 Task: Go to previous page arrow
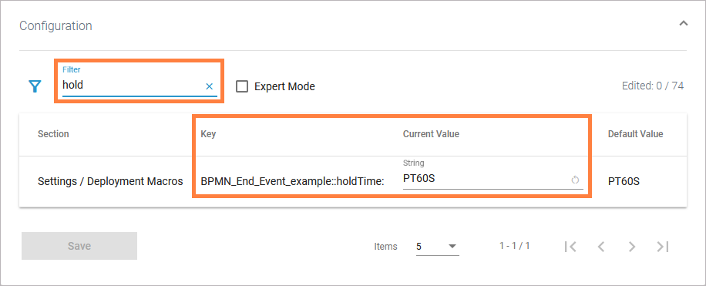pyautogui.click(x=600, y=247)
